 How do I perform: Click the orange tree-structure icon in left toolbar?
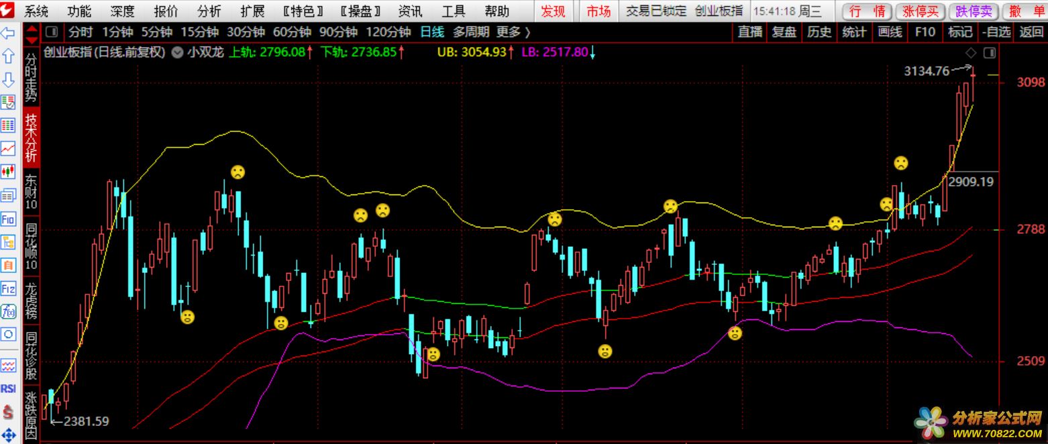(8, 242)
